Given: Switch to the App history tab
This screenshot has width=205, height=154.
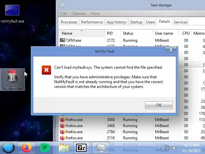Looking at the screenshot, I should click(x=116, y=22).
